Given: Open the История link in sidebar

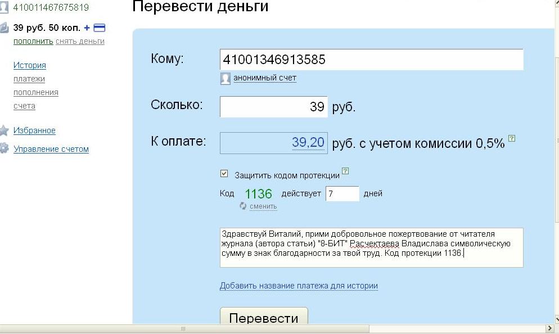Looking at the screenshot, I should [30, 65].
